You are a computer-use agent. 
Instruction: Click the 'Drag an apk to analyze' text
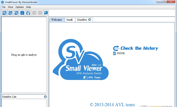(24, 55)
